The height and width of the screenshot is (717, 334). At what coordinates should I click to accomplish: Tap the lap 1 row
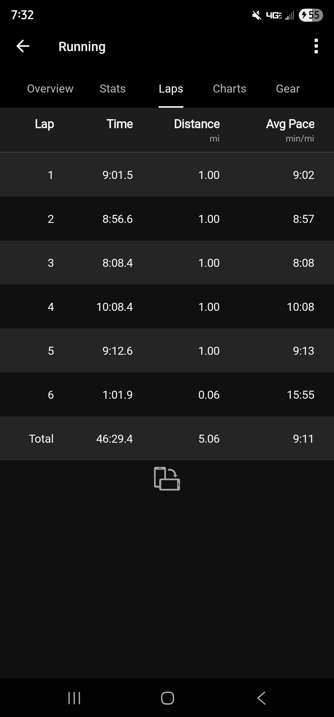pos(167,175)
